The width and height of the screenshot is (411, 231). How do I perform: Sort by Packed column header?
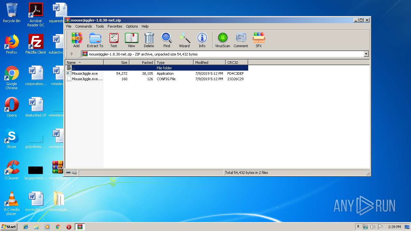tap(142, 63)
